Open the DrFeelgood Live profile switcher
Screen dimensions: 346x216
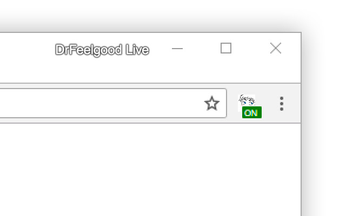click(102, 50)
